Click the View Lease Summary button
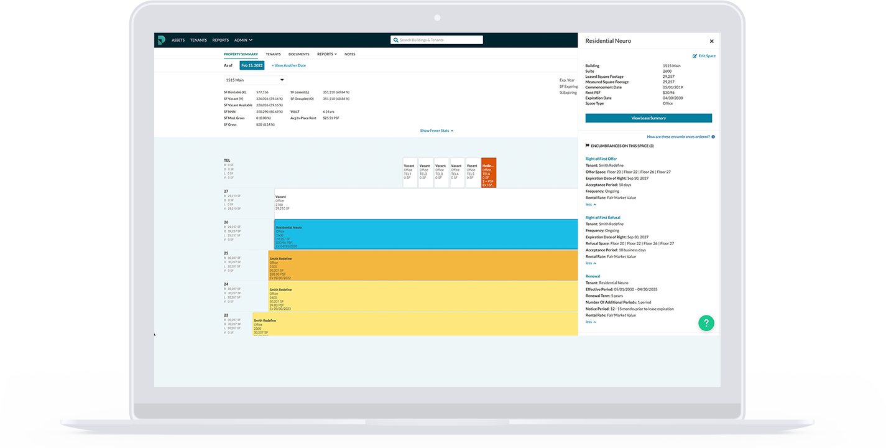This screenshot has height=448, width=886. pyautogui.click(x=648, y=118)
